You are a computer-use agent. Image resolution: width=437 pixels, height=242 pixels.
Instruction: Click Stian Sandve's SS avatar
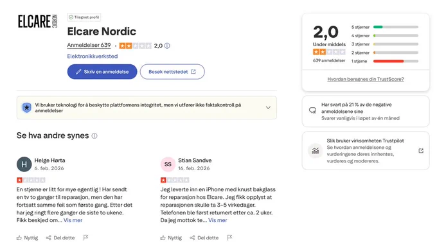pyautogui.click(x=168, y=164)
